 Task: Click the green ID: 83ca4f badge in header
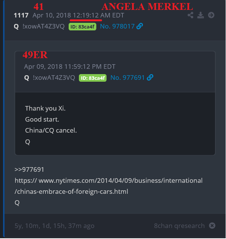tap(82, 27)
